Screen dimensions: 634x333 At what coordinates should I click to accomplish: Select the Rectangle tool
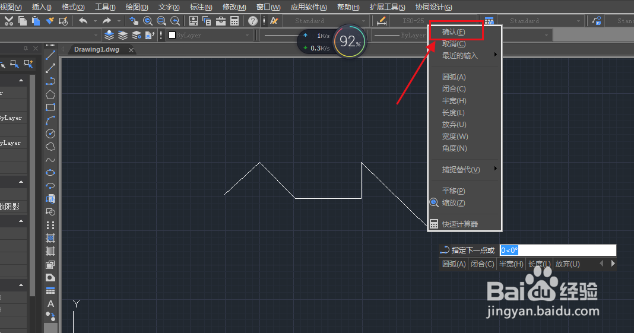pyautogui.click(x=50, y=107)
